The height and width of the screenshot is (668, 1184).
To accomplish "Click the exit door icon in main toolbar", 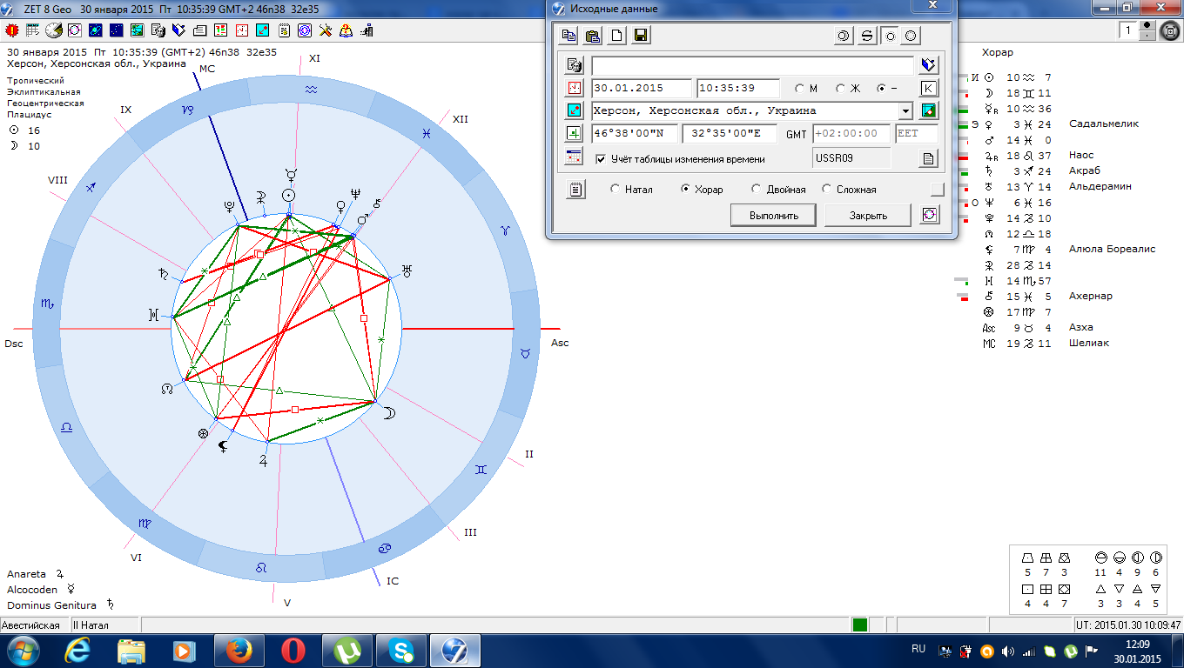I will tap(367, 30).
